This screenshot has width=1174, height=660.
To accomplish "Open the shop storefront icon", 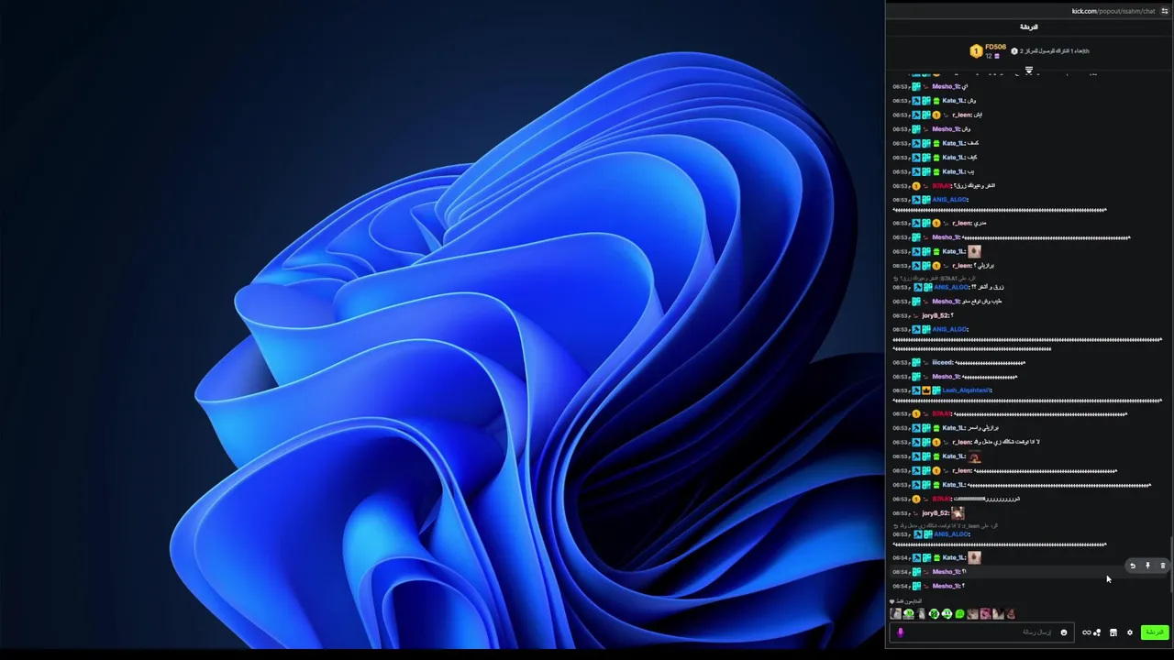I will coord(1113,632).
